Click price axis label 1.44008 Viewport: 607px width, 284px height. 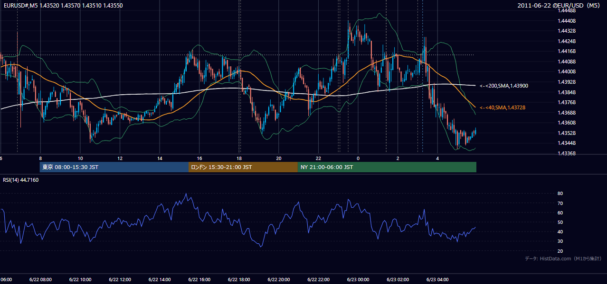568,72
